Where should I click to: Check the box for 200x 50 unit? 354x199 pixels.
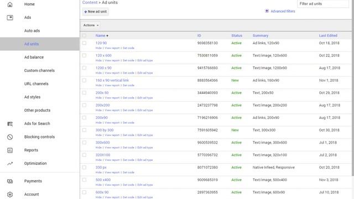point(84,92)
